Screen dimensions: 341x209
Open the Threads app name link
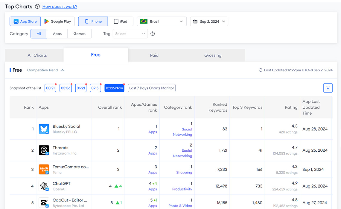pyautogui.click(x=60, y=147)
